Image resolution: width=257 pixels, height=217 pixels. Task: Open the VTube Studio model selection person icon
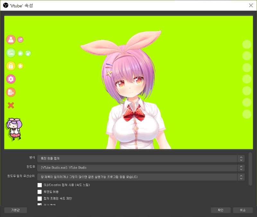click(x=11, y=39)
